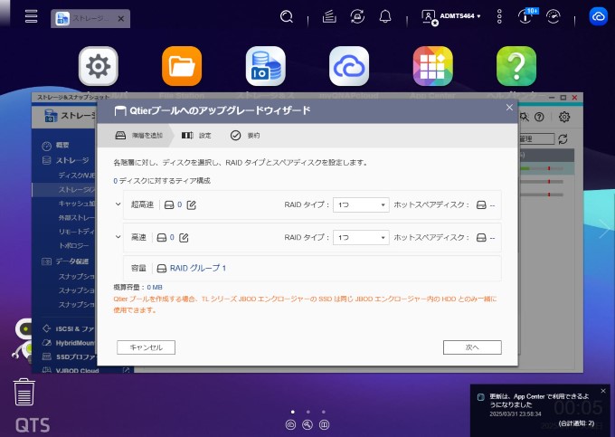Screen dimensions: 615x437
Task: Click third bottom desktop shortcut icon
Action: pyautogui.click(x=325, y=424)
